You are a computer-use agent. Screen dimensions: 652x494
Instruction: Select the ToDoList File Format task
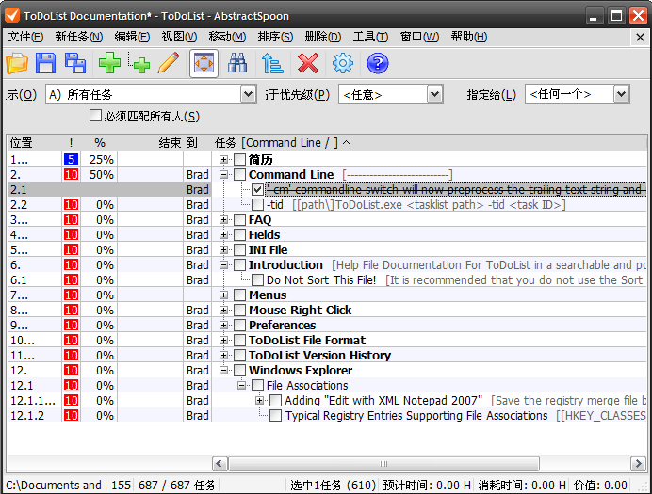pyautogui.click(x=307, y=341)
